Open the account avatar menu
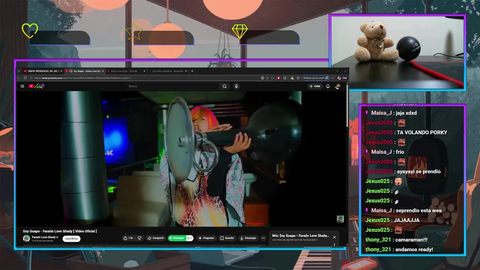 click(x=338, y=86)
